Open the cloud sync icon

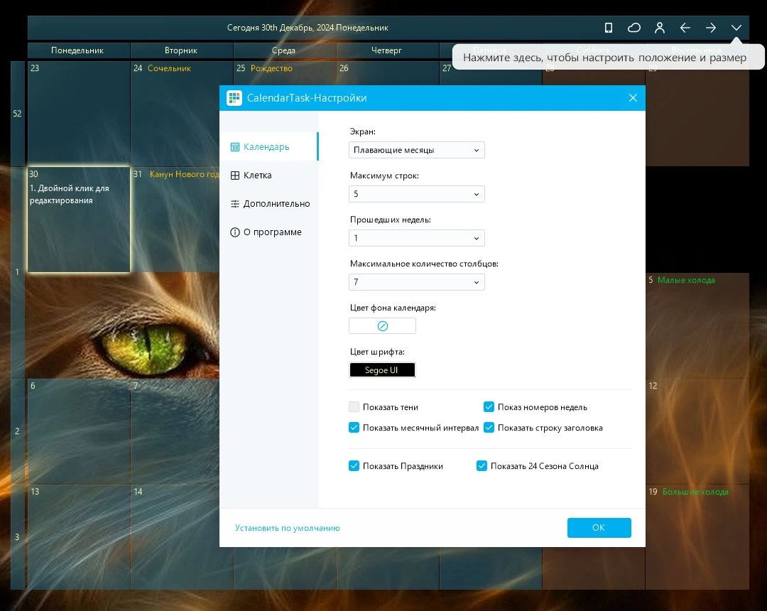634,28
